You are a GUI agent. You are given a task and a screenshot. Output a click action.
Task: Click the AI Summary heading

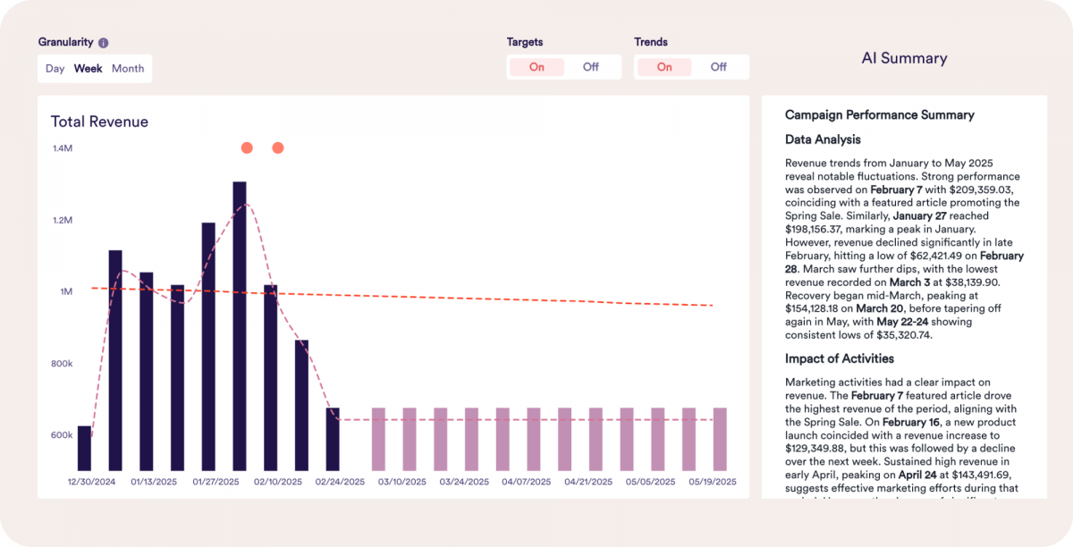pos(904,59)
